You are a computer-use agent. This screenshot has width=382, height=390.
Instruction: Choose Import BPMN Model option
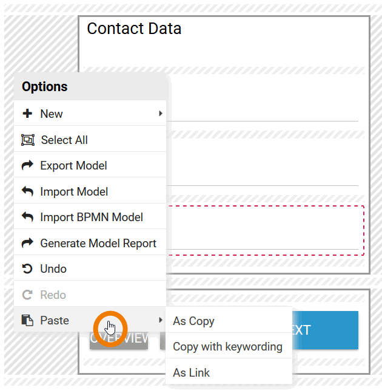coord(92,217)
